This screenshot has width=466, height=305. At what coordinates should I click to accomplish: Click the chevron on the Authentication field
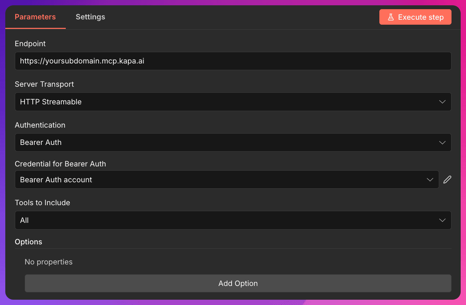tap(442, 142)
